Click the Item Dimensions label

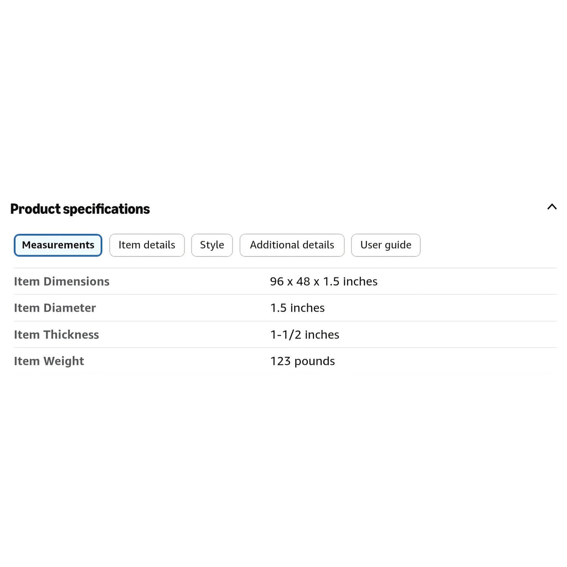pos(61,281)
